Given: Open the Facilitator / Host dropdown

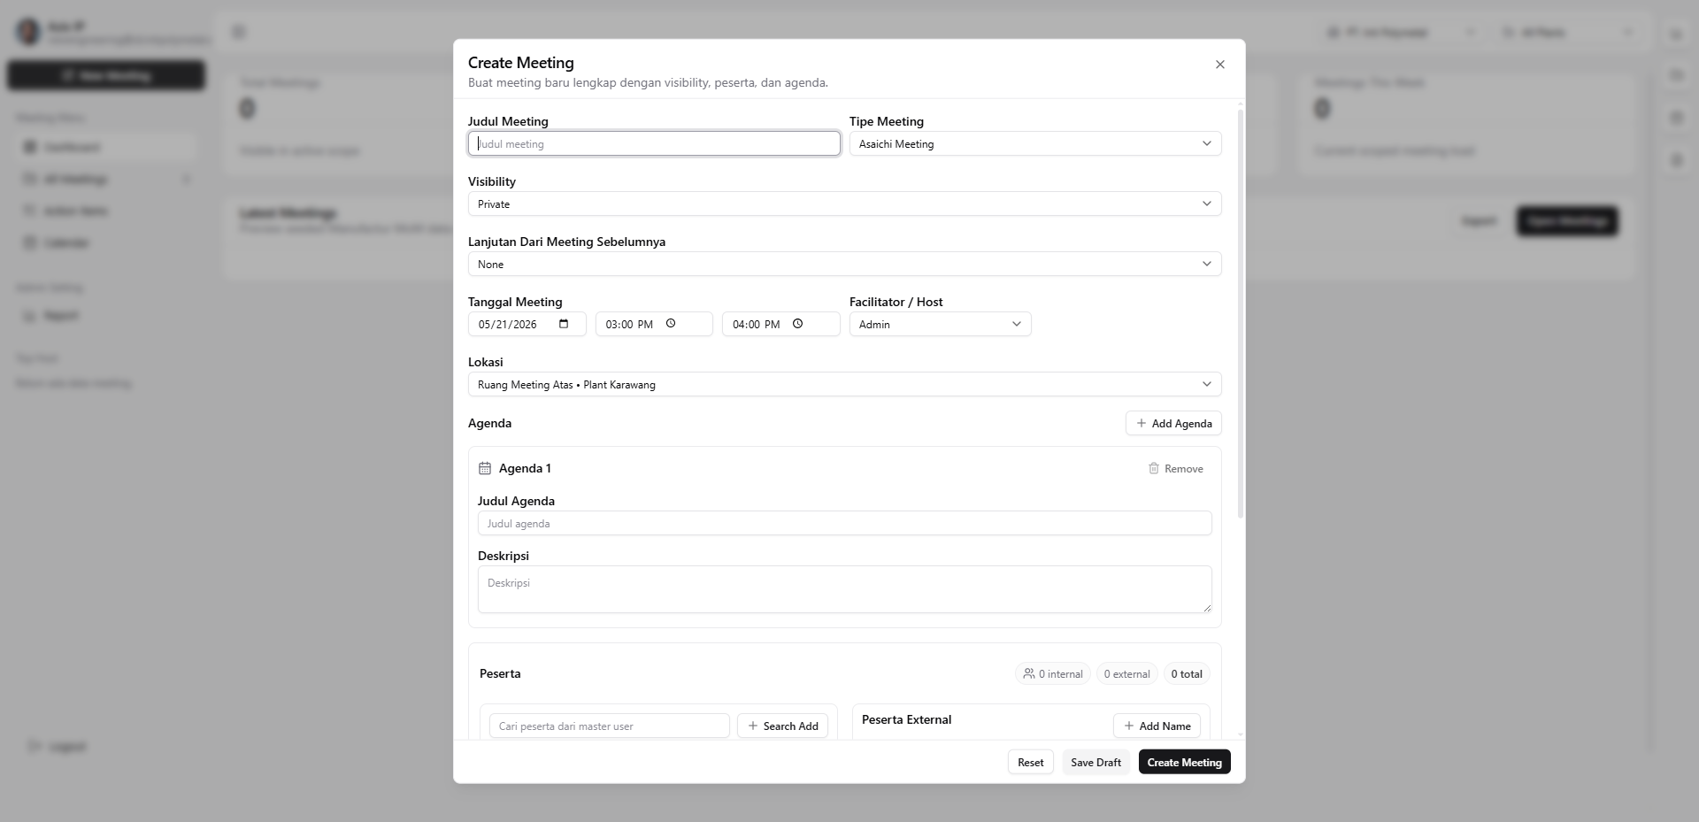Looking at the screenshot, I should [940, 324].
